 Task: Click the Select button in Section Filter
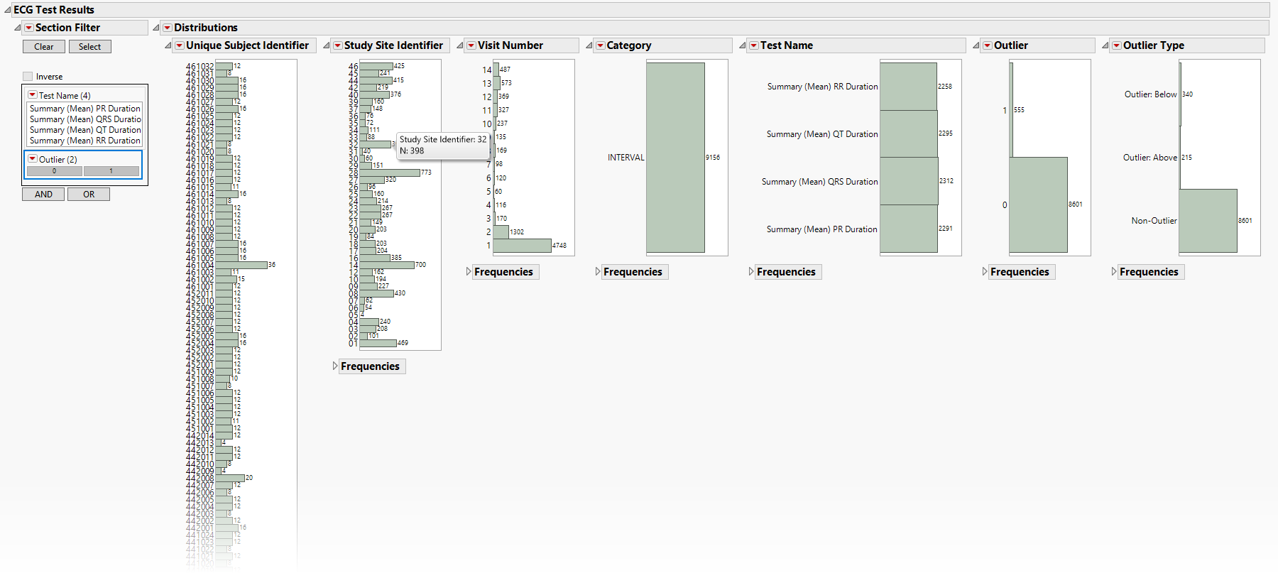(89, 47)
